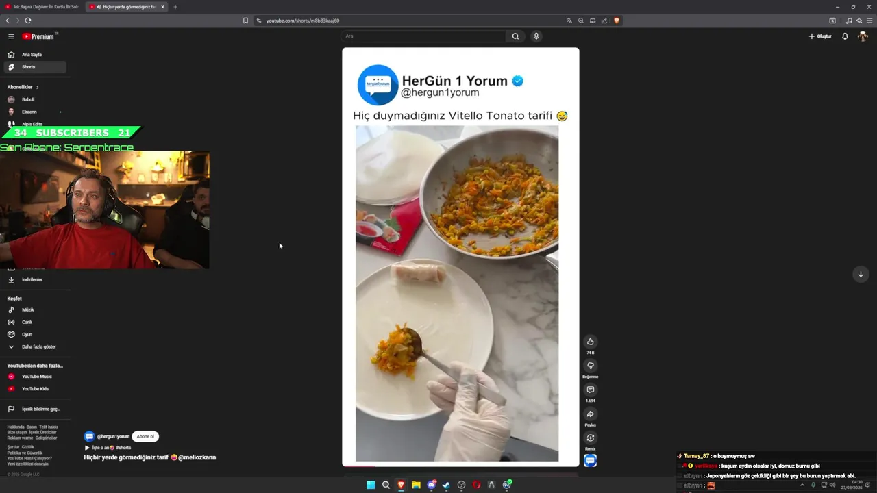The width and height of the screenshot is (877, 493).
Task: Open Brave sidebar panel toggle
Action: pos(832,21)
